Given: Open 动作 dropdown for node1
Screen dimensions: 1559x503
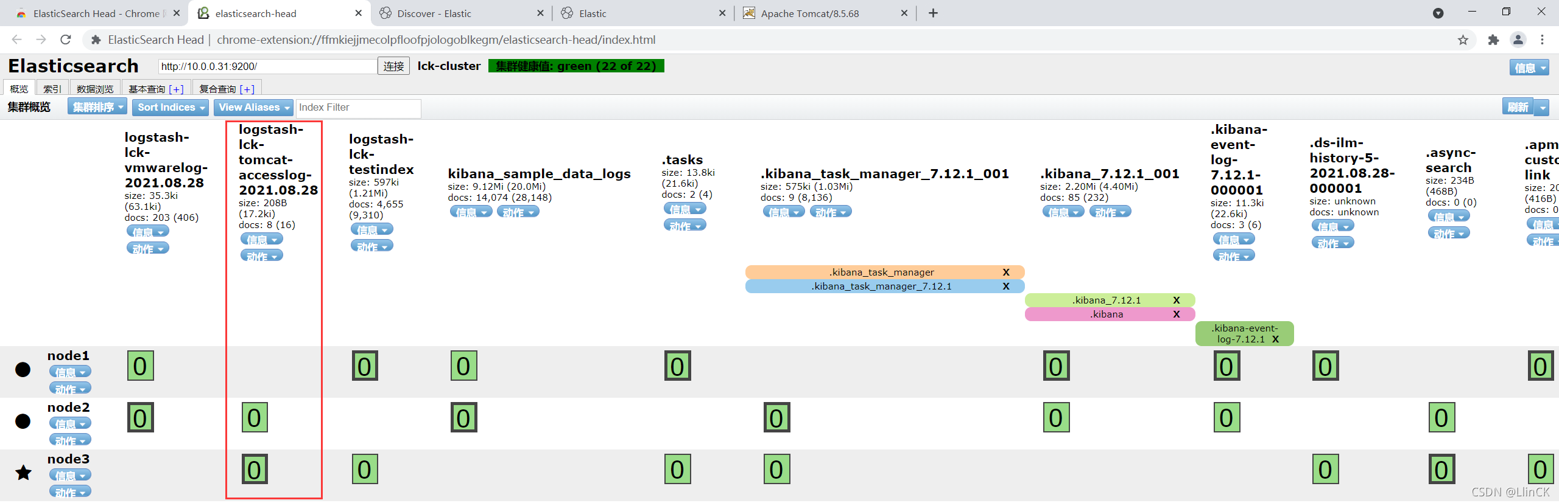Looking at the screenshot, I should (70, 387).
